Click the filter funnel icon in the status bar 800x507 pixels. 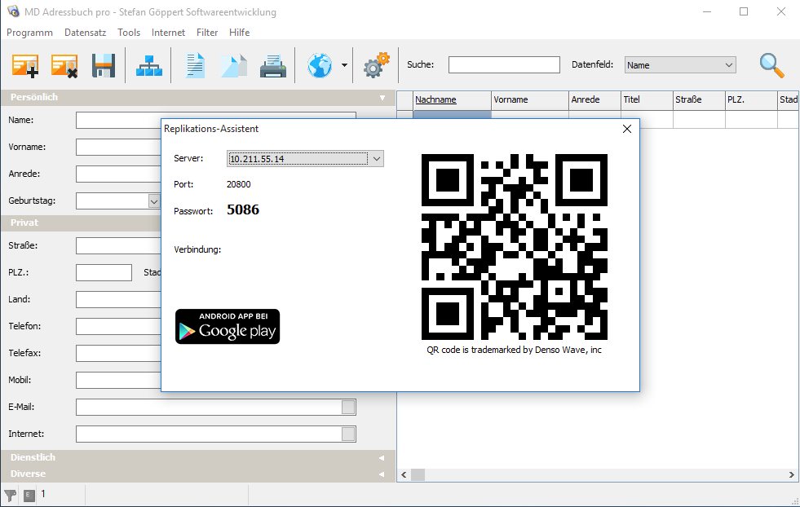click(x=11, y=495)
